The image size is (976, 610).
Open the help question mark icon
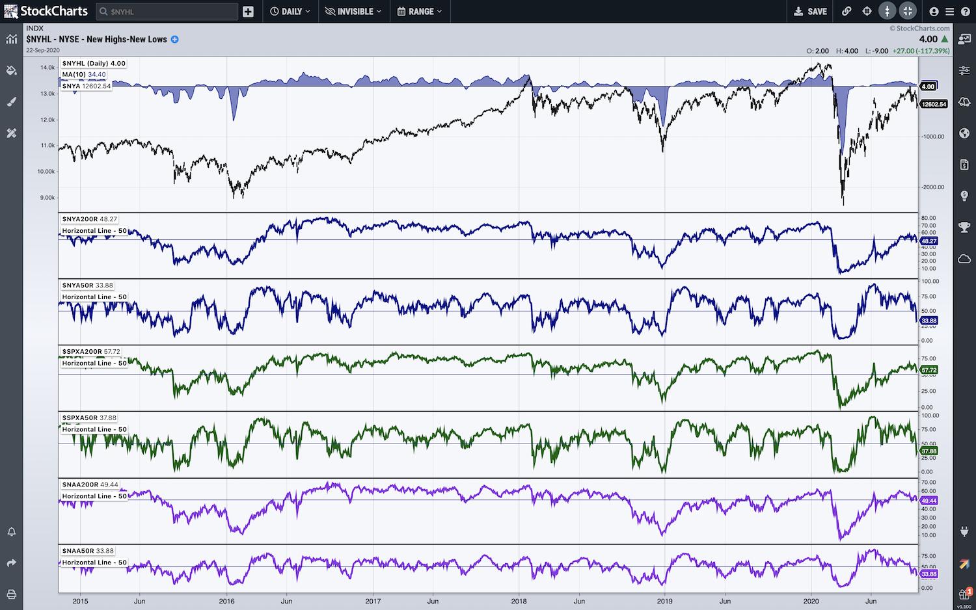click(x=965, y=11)
